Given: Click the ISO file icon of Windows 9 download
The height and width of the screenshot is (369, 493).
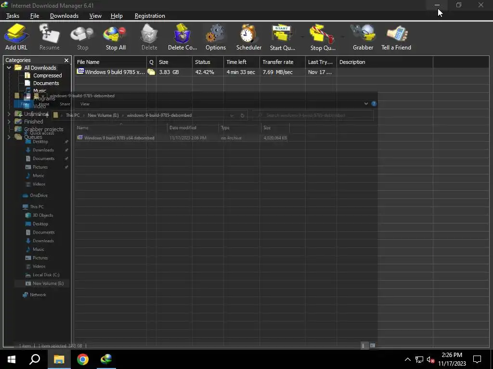Looking at the screenshot, I should pyautogui.click(x=80, y=72).
